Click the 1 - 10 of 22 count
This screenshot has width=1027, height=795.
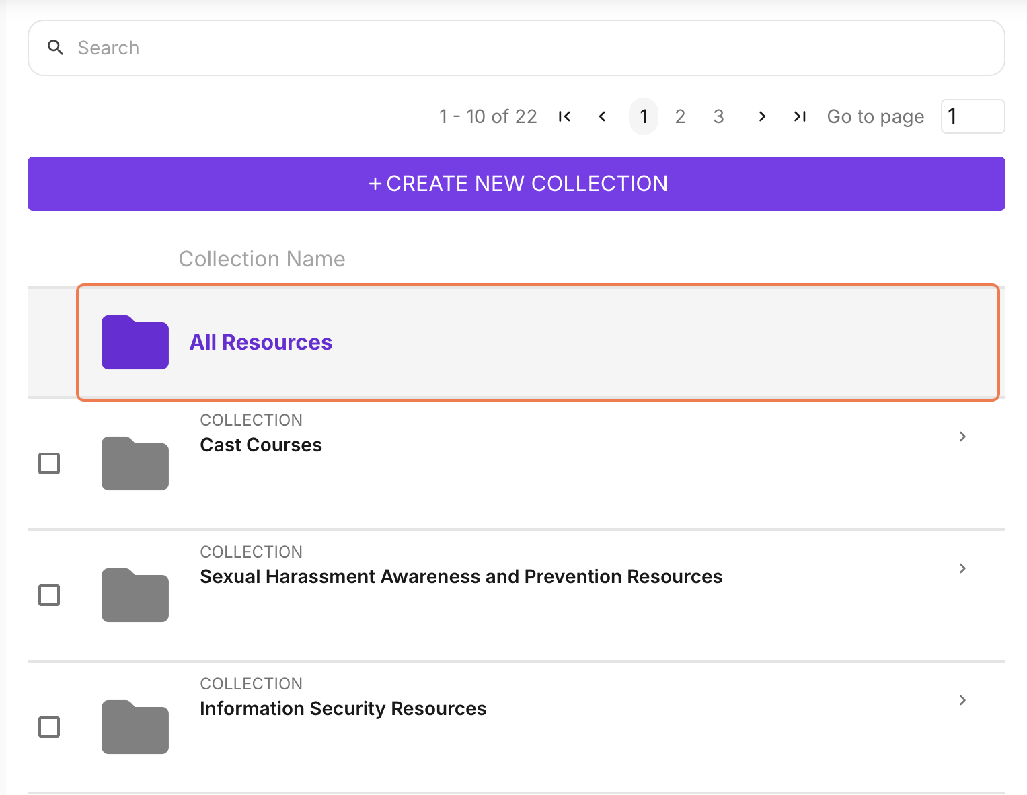(488, 116)
